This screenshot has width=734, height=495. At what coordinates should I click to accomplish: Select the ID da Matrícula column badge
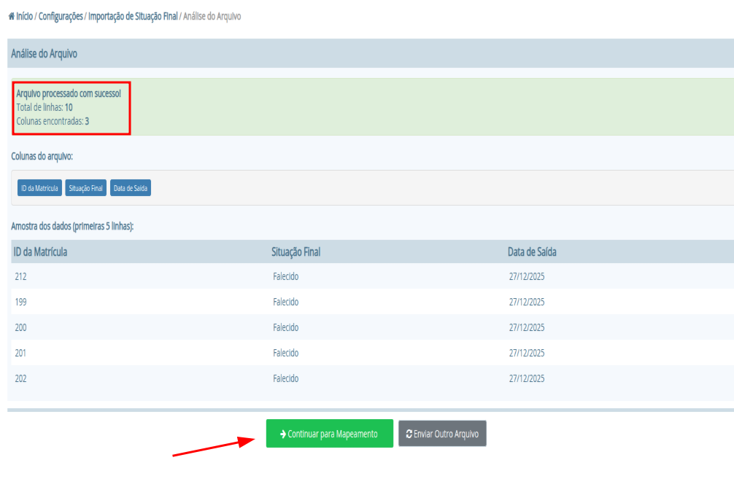(x=39, y=188)
